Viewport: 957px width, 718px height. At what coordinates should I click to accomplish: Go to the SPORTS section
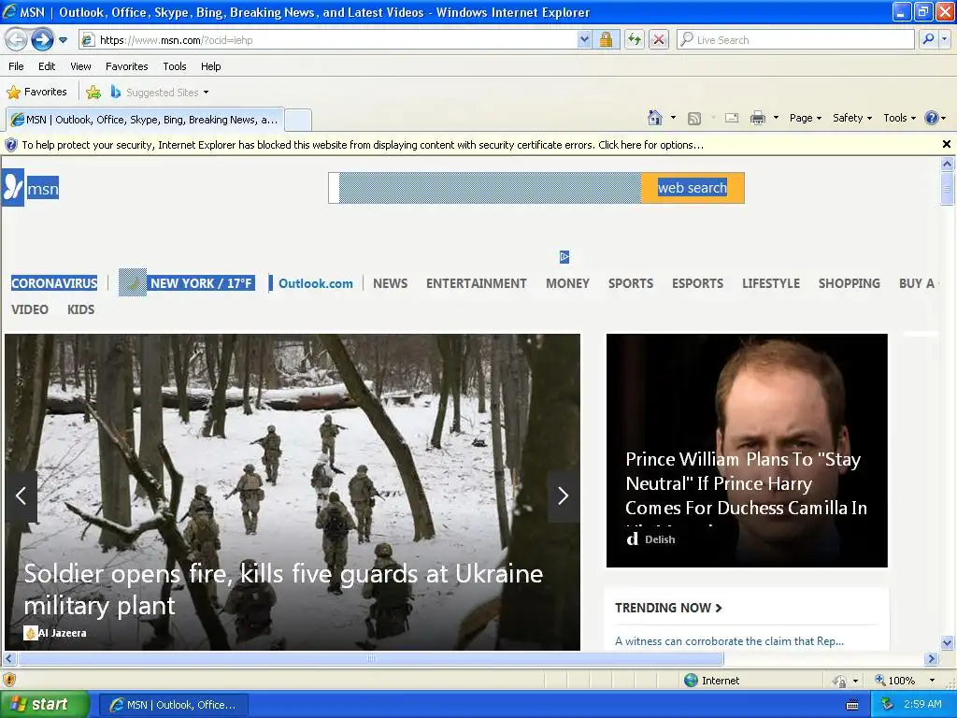pyautogui.click(x=631, y=283)
